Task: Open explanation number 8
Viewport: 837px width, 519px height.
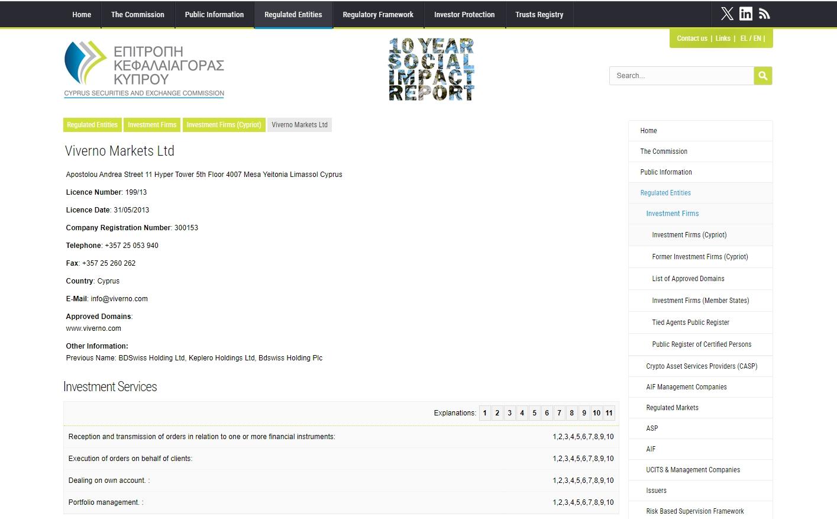Action: (x=571, y=413)
